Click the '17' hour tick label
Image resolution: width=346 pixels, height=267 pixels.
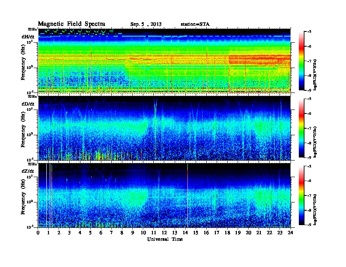(x=217, y=233)
